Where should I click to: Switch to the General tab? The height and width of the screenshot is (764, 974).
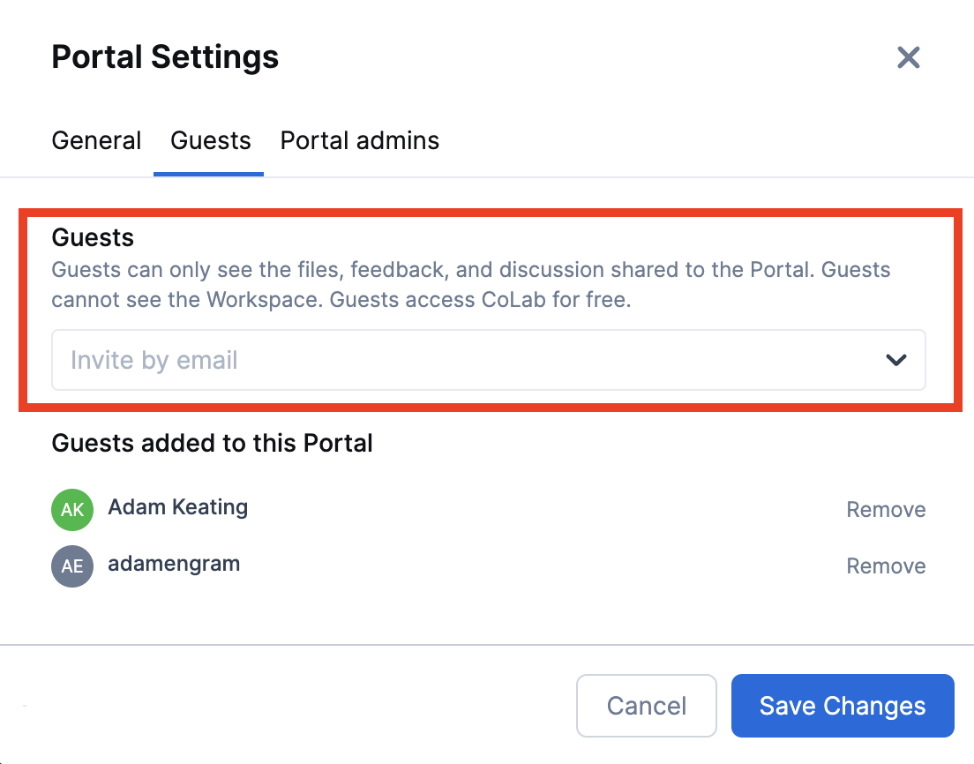[96, 140]
